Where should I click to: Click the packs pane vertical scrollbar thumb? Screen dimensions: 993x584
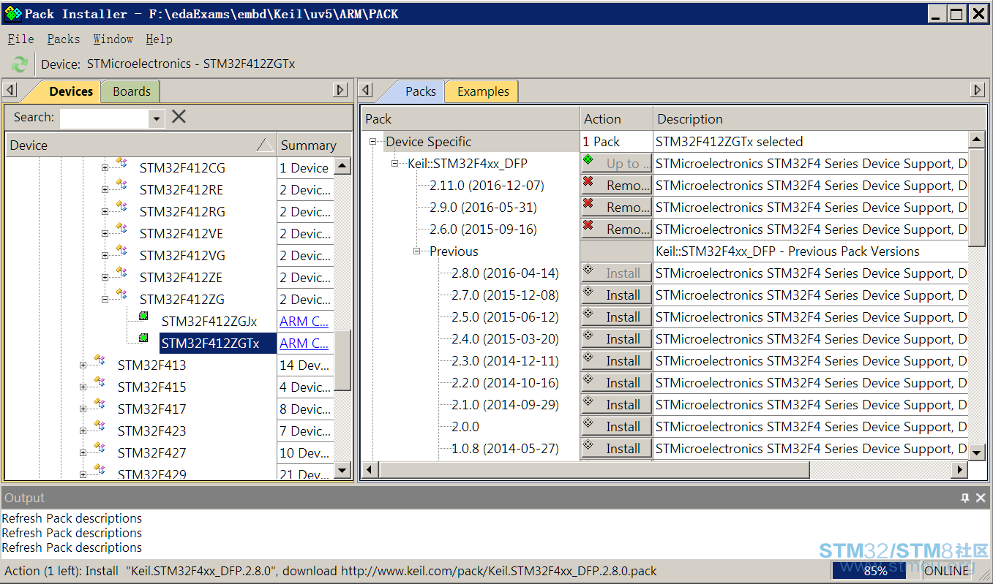pyautogui.click(x=976, y=197)
